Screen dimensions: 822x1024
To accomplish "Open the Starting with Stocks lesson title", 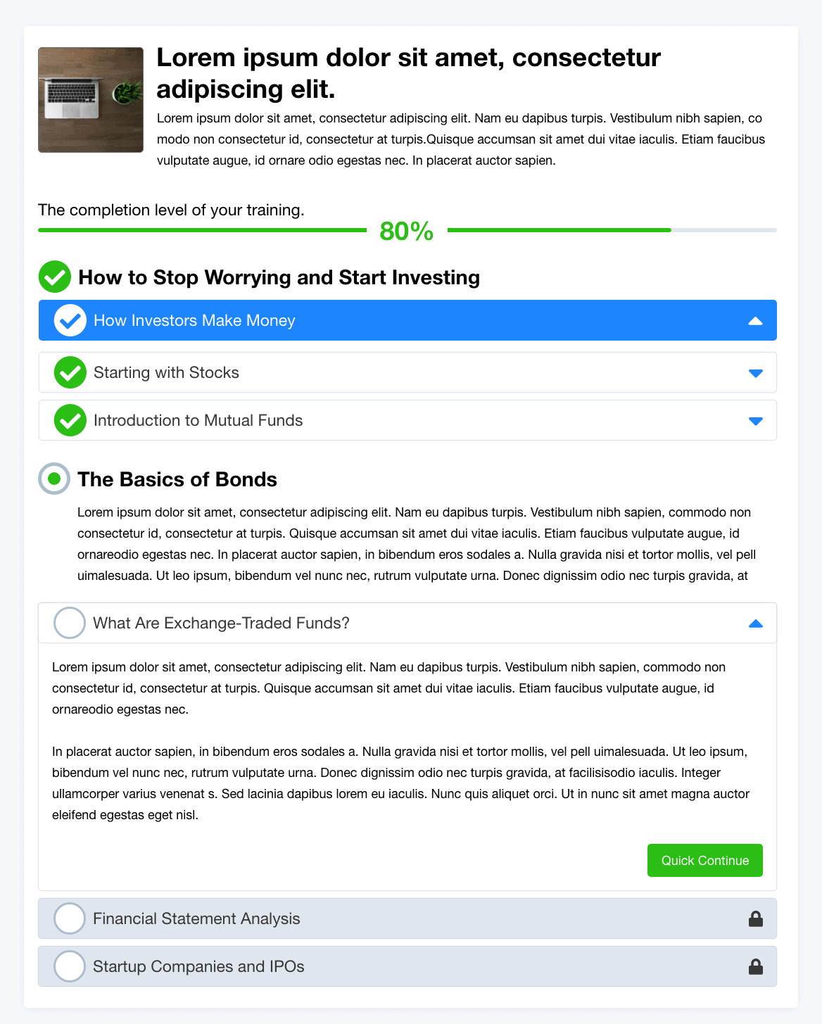I will pos(166,373).
